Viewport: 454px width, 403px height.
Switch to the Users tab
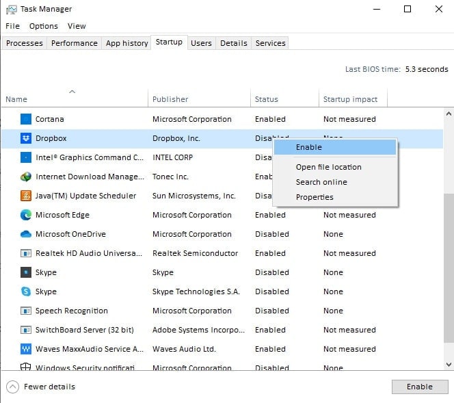(201, 43)
